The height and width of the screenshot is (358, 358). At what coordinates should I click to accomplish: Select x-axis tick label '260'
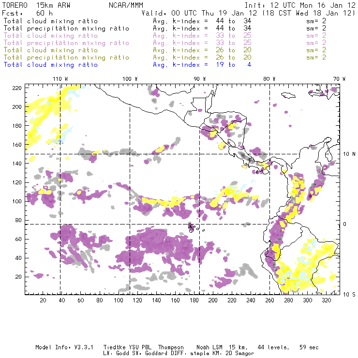click(x=269, y=300)
